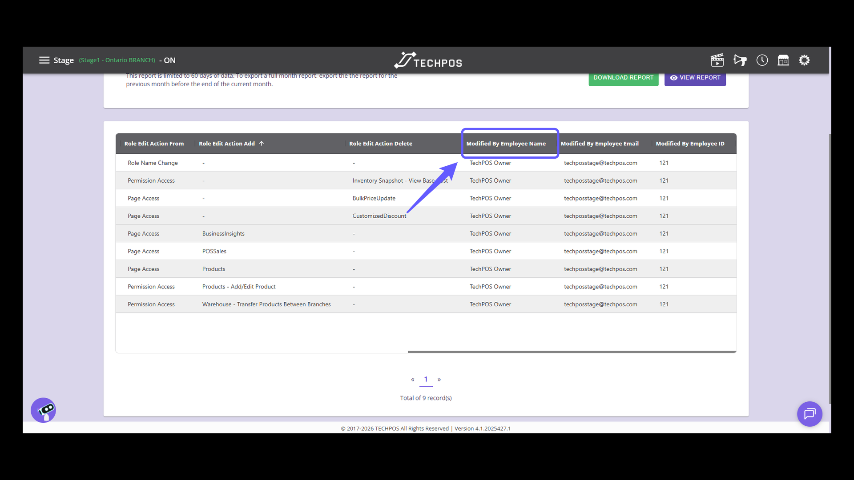Open the video tutorials clapperboard icon
This screenshot has width=854, height=480.
pos(717,60)
